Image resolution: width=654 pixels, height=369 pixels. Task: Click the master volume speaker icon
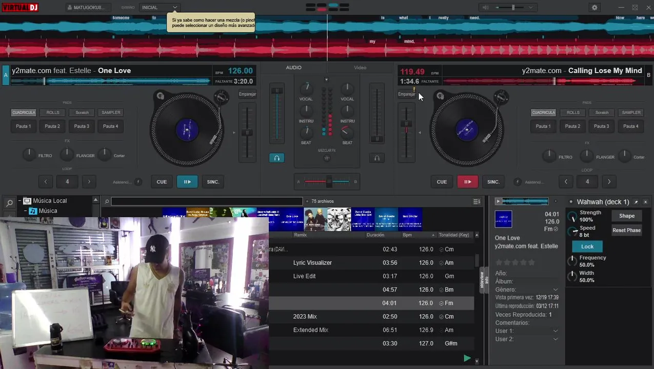[x=485, y=7]
